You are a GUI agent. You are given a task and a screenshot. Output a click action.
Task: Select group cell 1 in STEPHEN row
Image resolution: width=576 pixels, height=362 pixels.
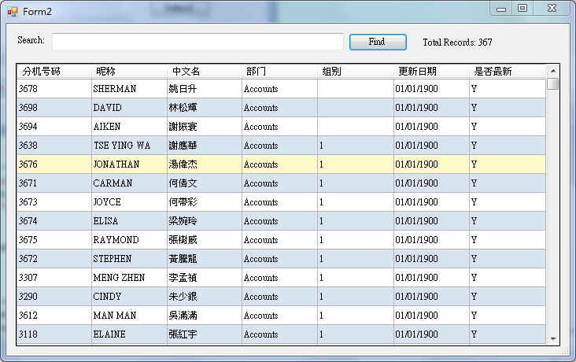pyautogui.click(x=356, y=259)
